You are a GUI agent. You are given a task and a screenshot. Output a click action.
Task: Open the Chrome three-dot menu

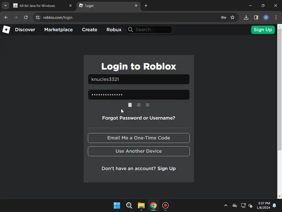[x=276, y=17]
